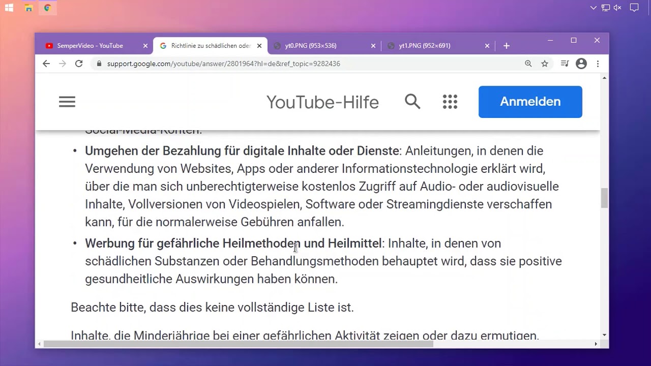Close the yt0.PNG tab
The height and width of the screenshot is (366, 651).
pyautogui.click(x=373, y=46)
